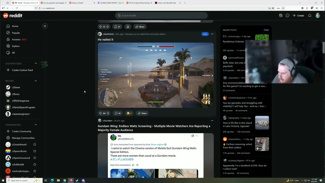Open the Windows Start menu
The width and height of the screenshot is (325, 183).
pyautogui.click(x=3, y=180)
